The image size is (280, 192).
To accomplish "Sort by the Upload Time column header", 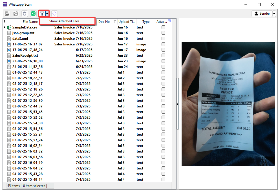I will (x=127, y=22).
